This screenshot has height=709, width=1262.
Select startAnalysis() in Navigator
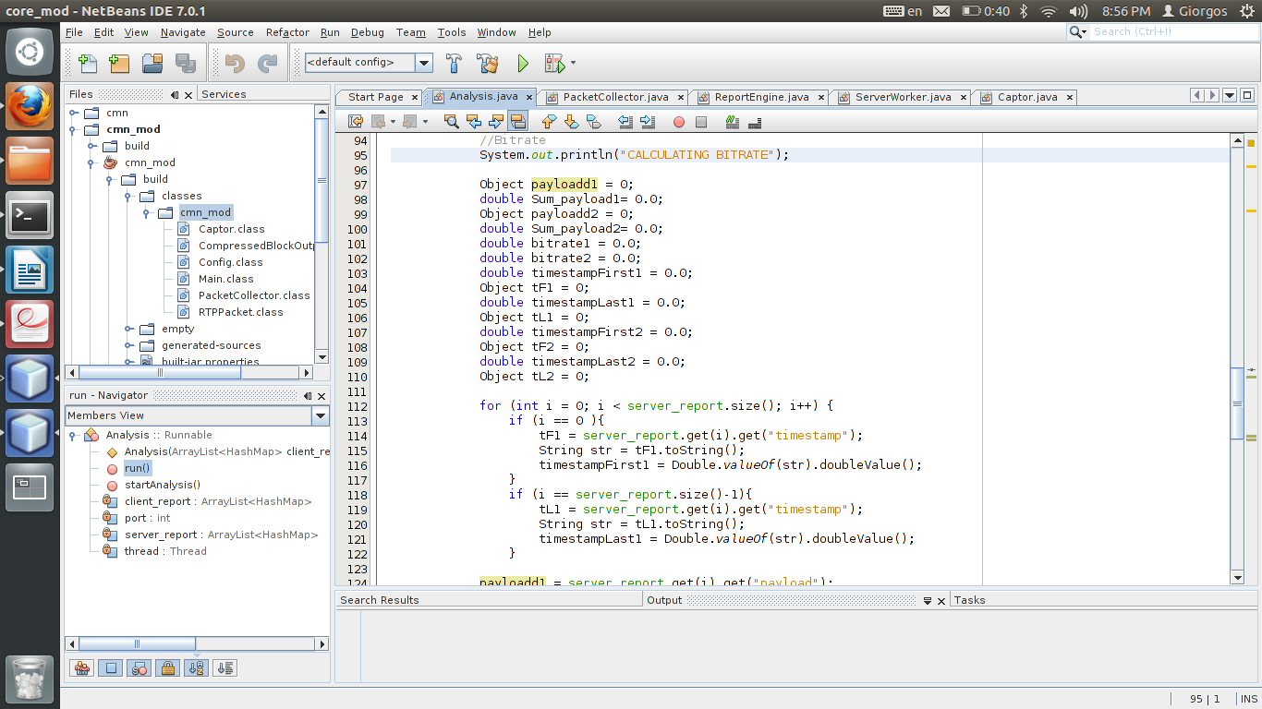tap(162, 485)
